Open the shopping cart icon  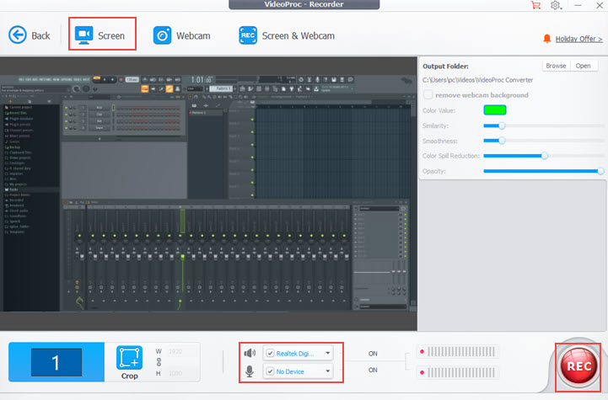(x=535, y=6)
